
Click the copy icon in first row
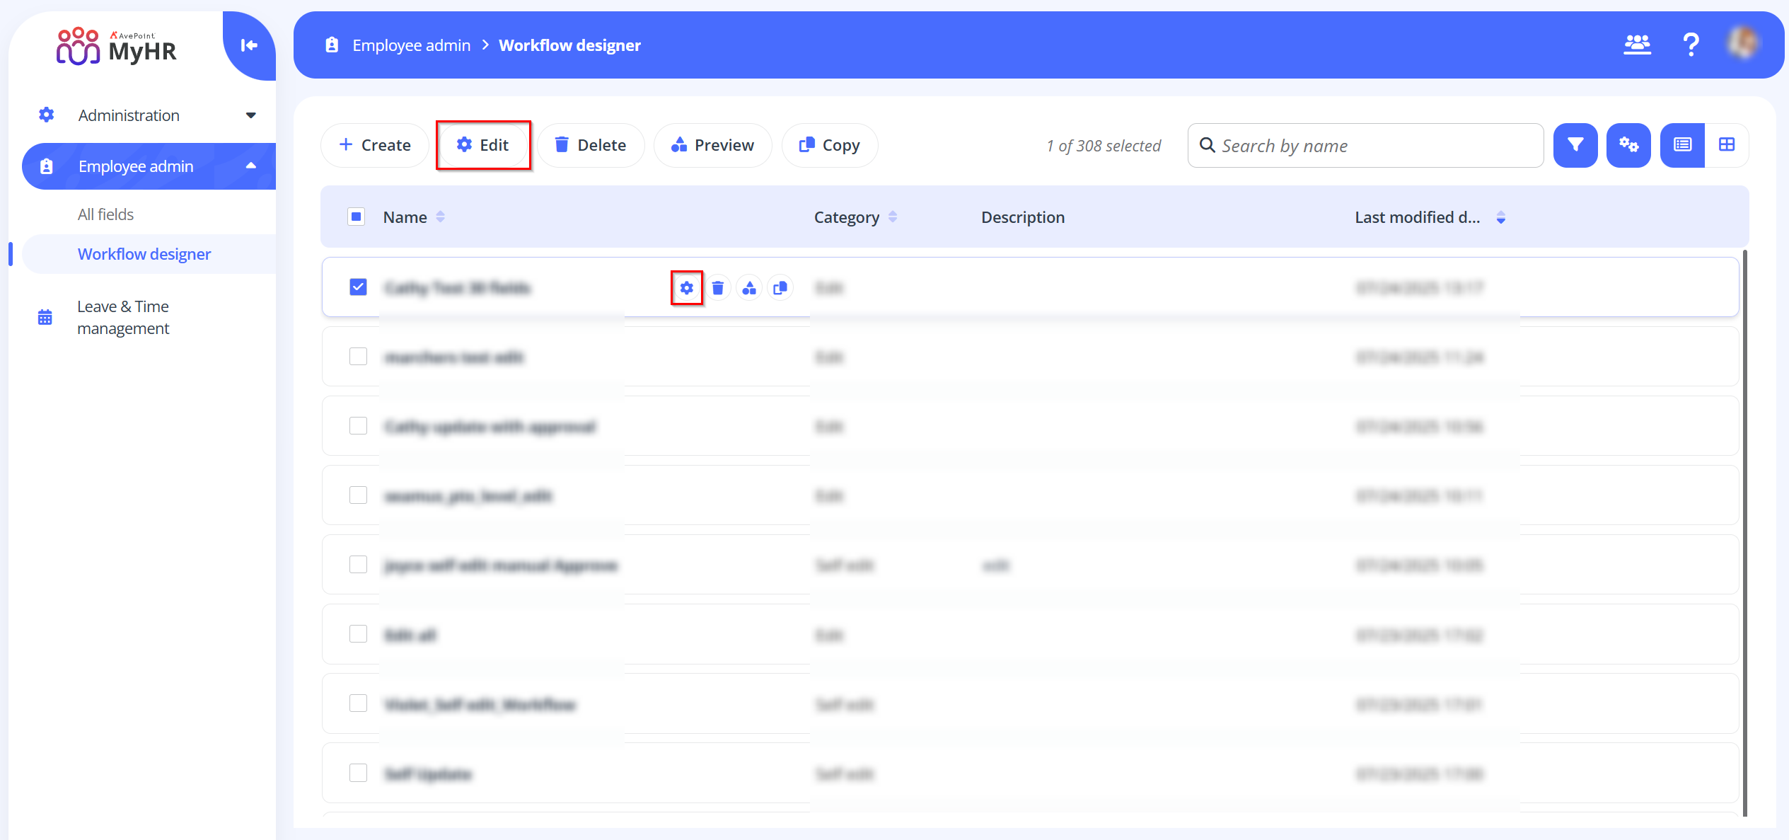coord(780,288)
